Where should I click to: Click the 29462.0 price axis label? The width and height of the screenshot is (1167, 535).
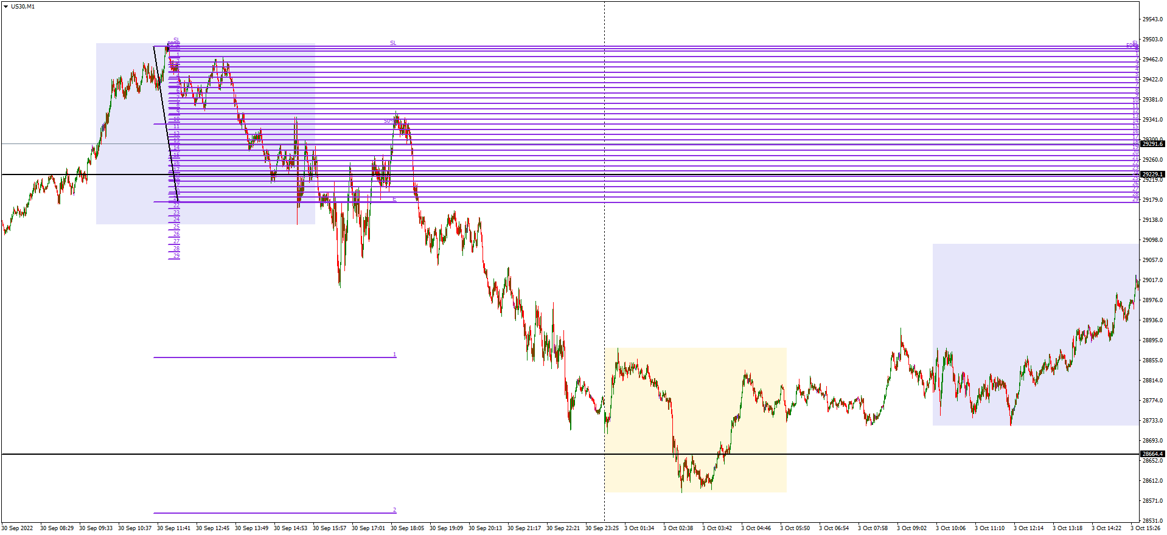coord(1152,60)
